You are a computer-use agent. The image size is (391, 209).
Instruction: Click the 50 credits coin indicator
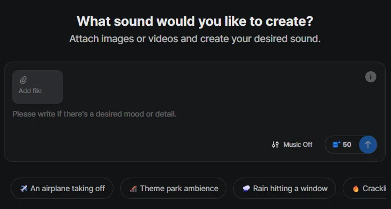point(342,145)
